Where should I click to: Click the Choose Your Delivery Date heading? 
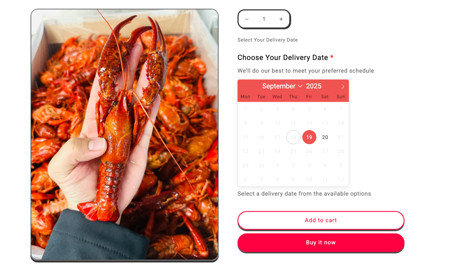point(283,58)
